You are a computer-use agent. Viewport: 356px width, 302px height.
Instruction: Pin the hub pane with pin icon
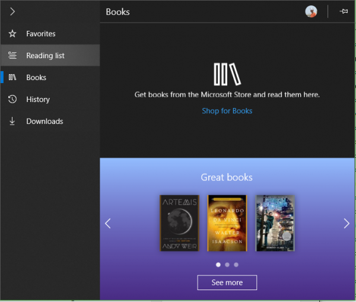pyautogui.click(x=344, y=11)
